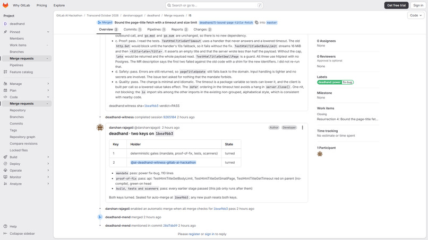This screenshot has width=428, height=240.
Task: Copy the source branch name icon
Action: click(x=256, y=23)
